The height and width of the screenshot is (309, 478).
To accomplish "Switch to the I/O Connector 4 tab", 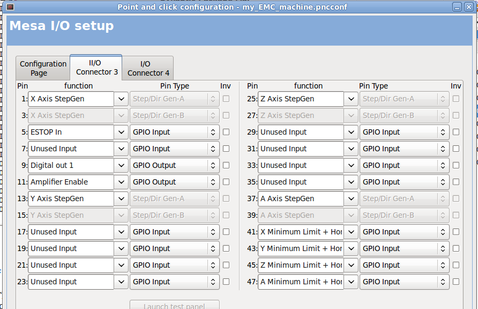I will coord(148,68).
